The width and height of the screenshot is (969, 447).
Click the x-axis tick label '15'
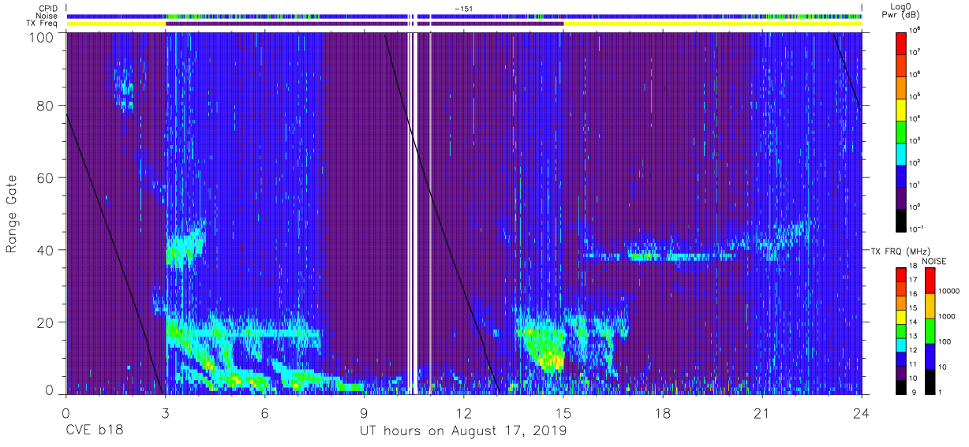point(563,412)
